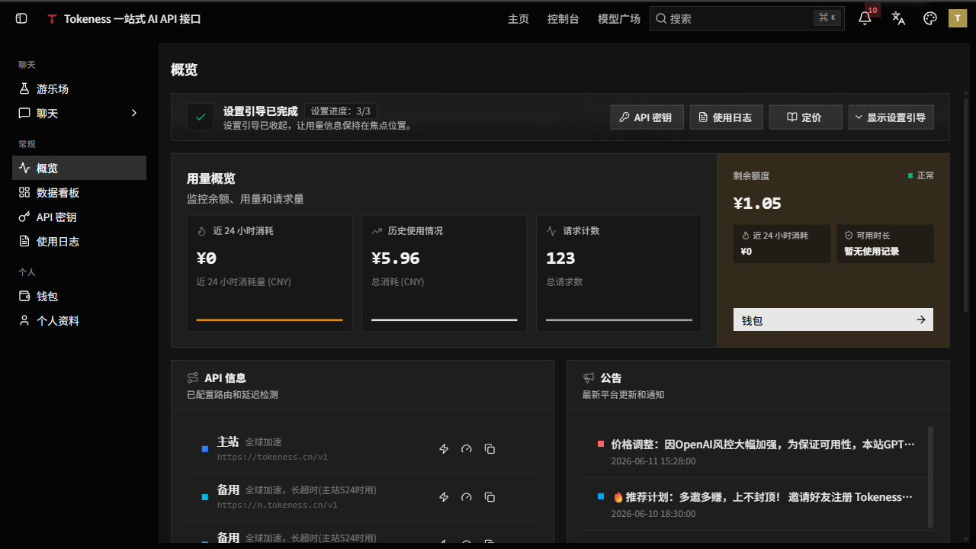Focus the 搜索 search field
The height and width of the screenshot is (549, 976).
pos(747,18)
